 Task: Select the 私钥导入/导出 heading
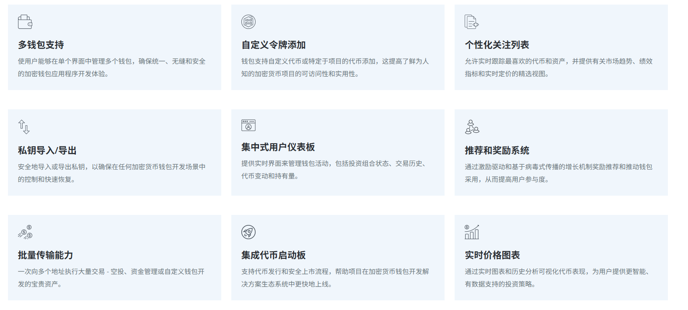point(47,150)
